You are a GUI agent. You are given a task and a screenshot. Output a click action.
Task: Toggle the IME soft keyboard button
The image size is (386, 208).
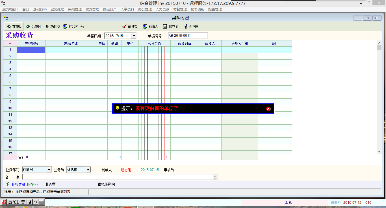pyautogui.click(x=41, y=202)
